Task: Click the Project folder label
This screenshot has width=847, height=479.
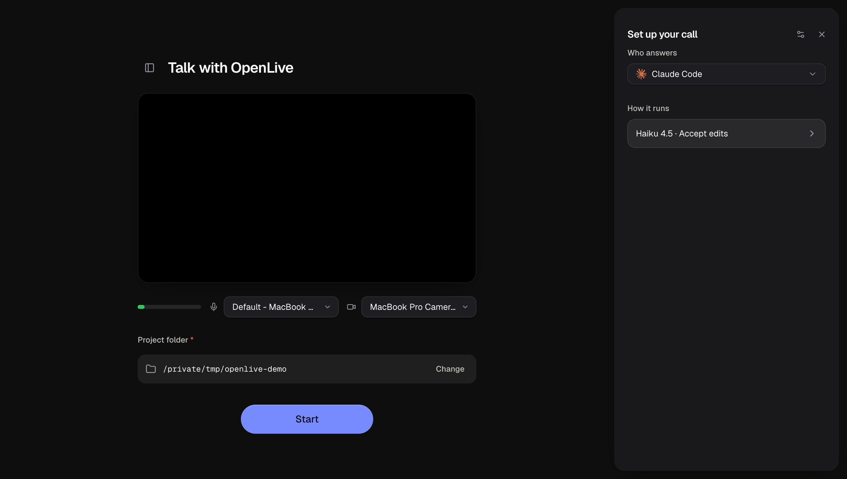Action: click(163, 340)
